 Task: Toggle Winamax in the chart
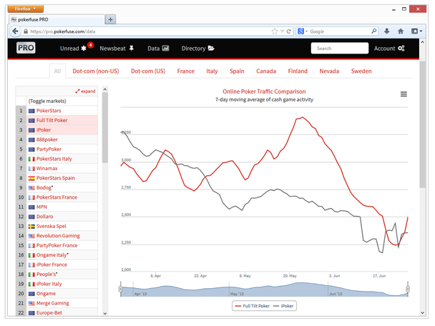click(57, 168)
